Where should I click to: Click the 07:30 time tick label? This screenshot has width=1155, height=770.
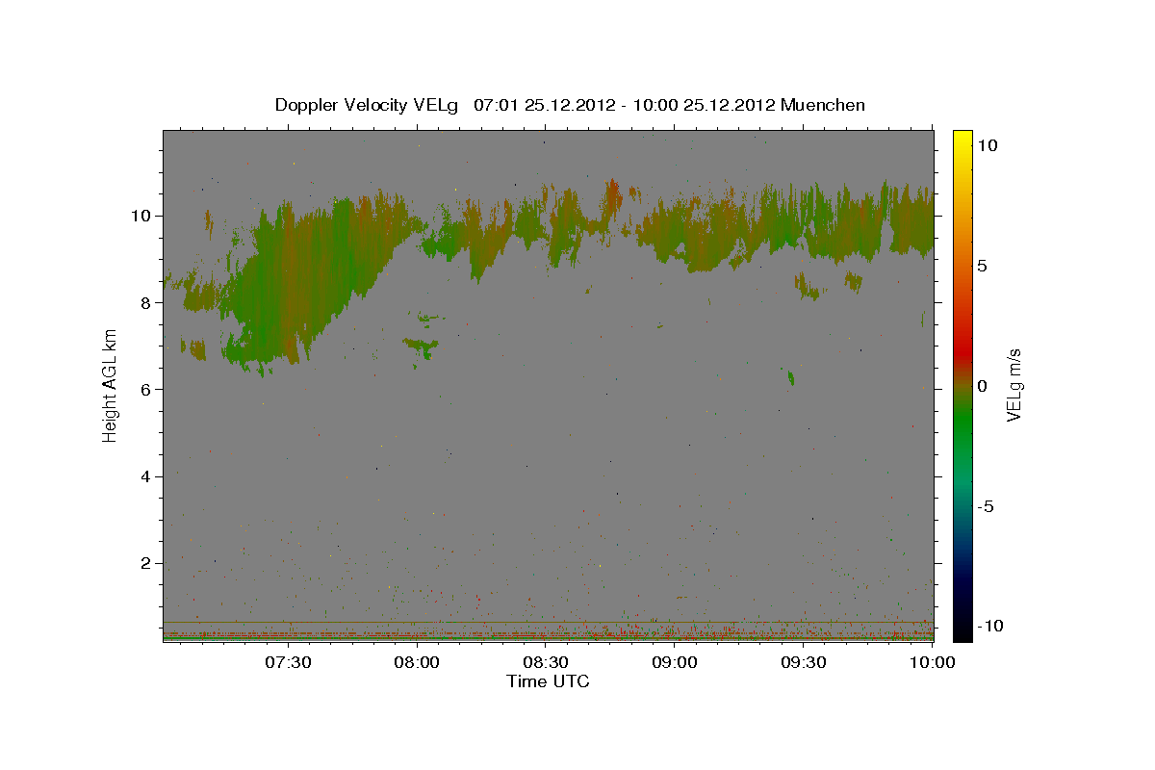pos(289,662)
